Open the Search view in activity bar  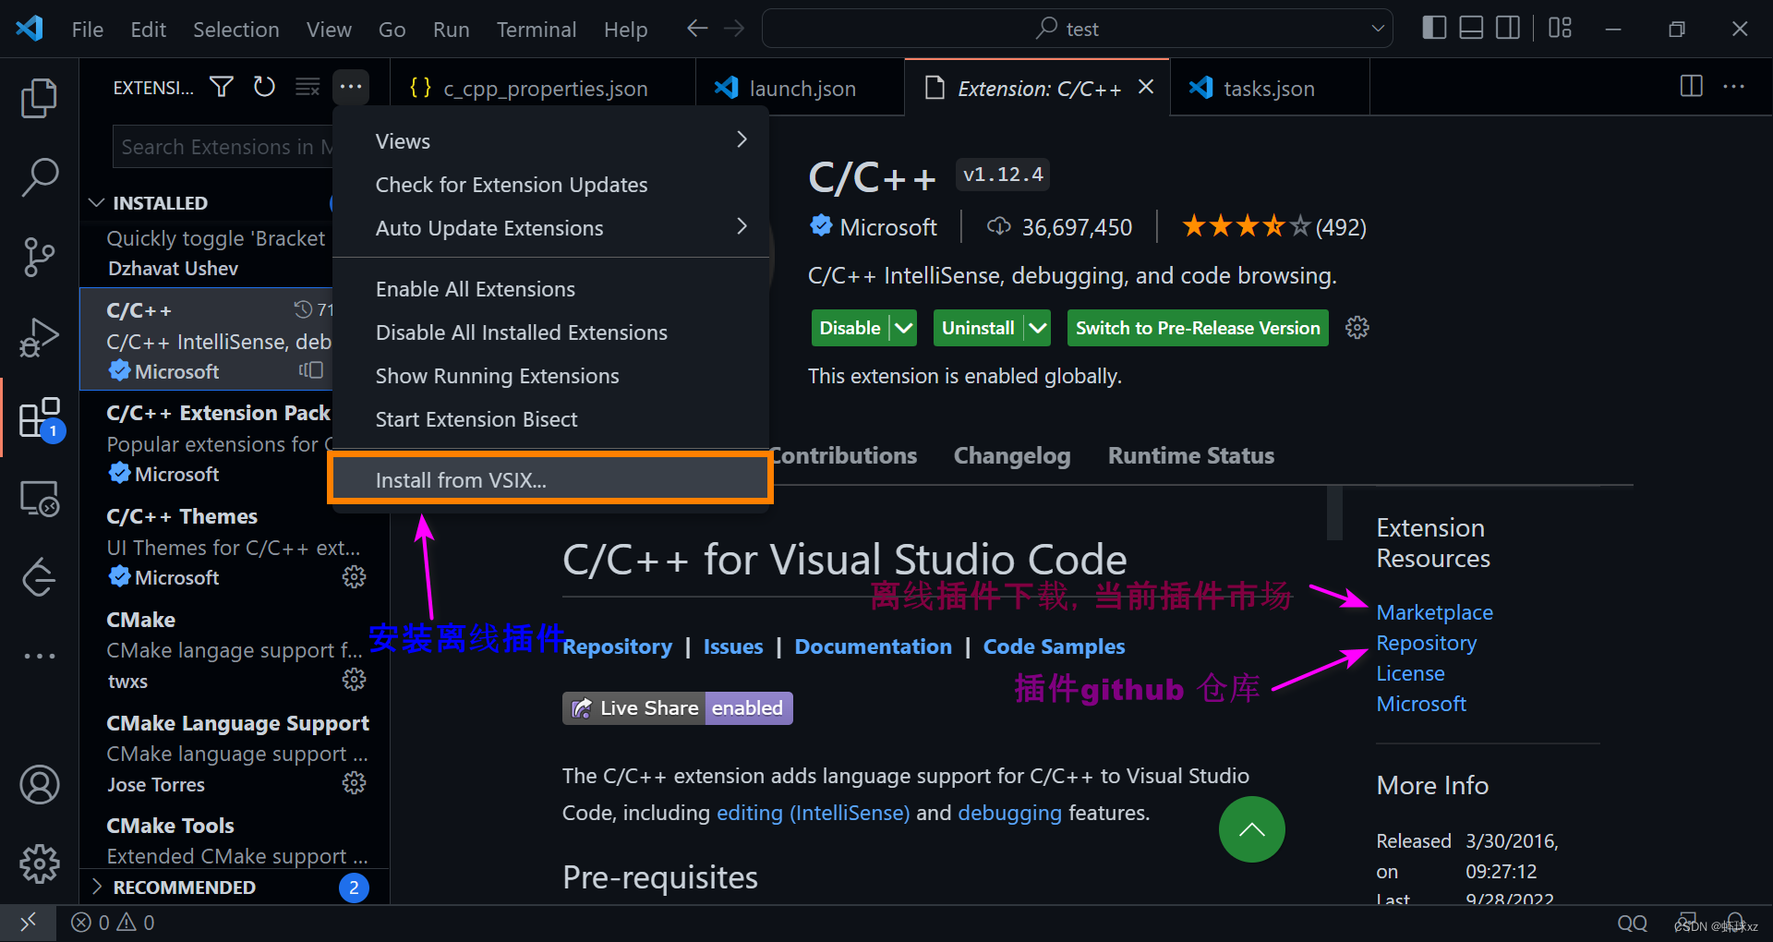(39, 176)
